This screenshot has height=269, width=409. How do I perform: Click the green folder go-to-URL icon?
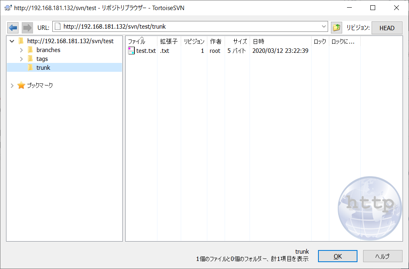click(336, 27)
